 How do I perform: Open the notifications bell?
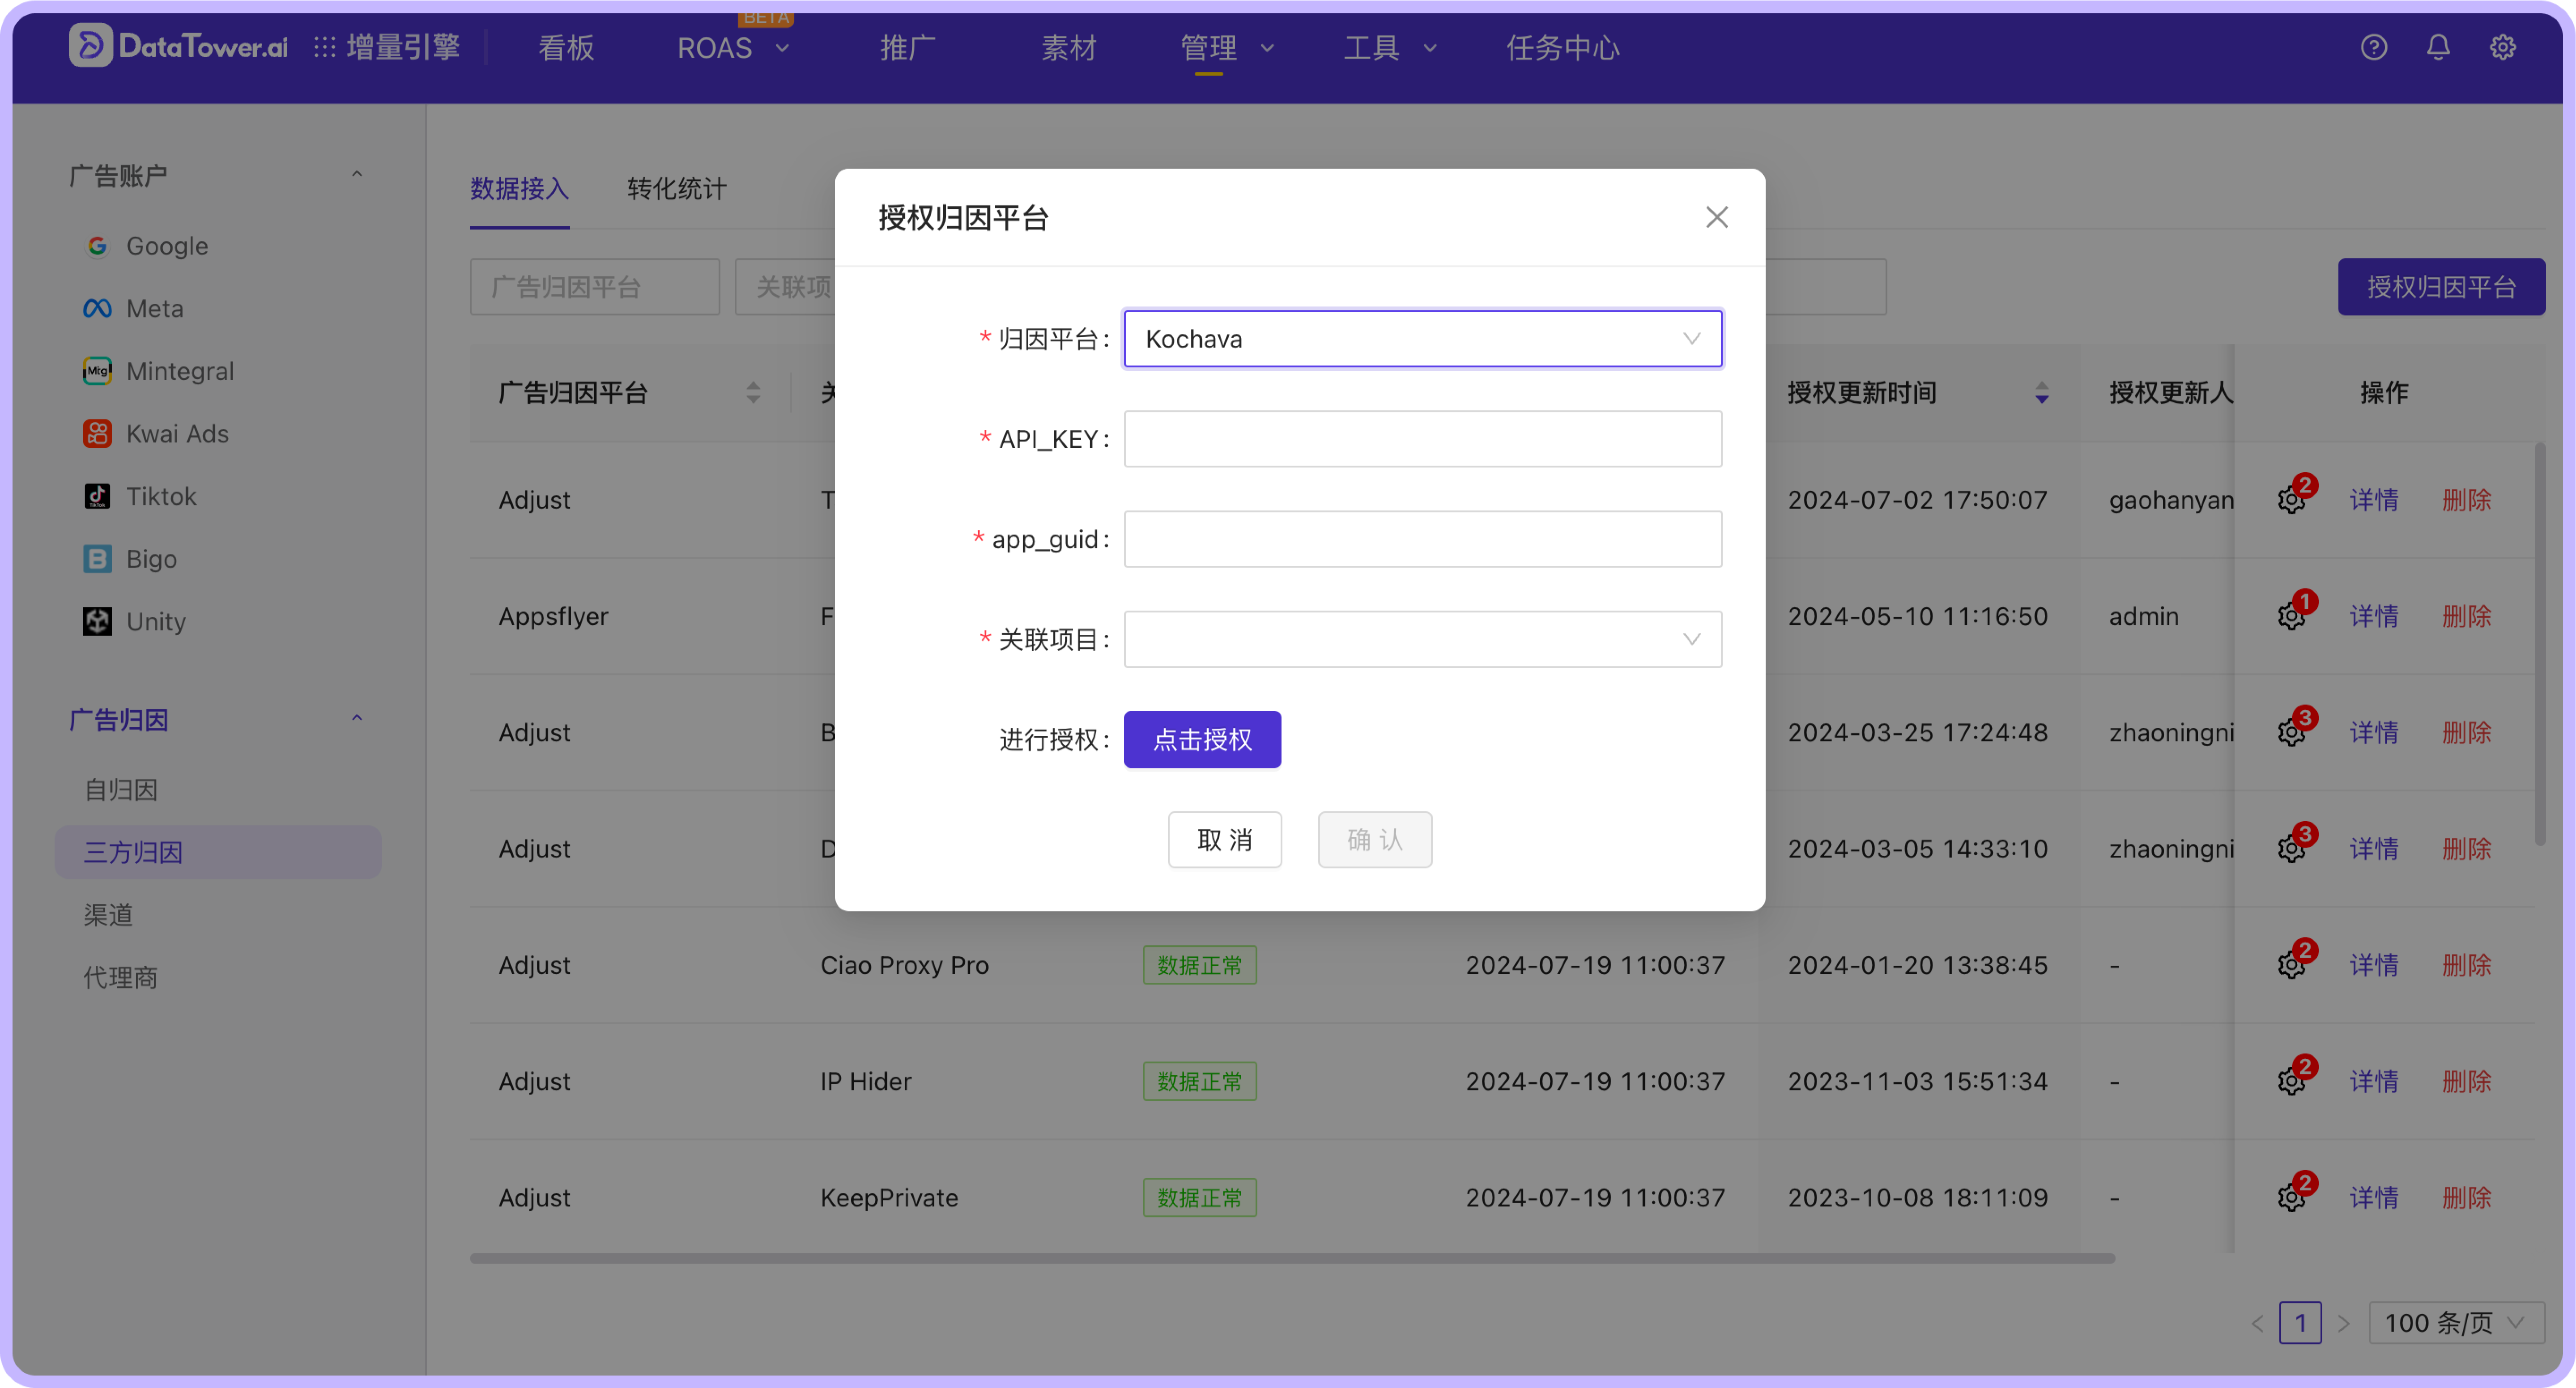click(x=2438, y=47)
